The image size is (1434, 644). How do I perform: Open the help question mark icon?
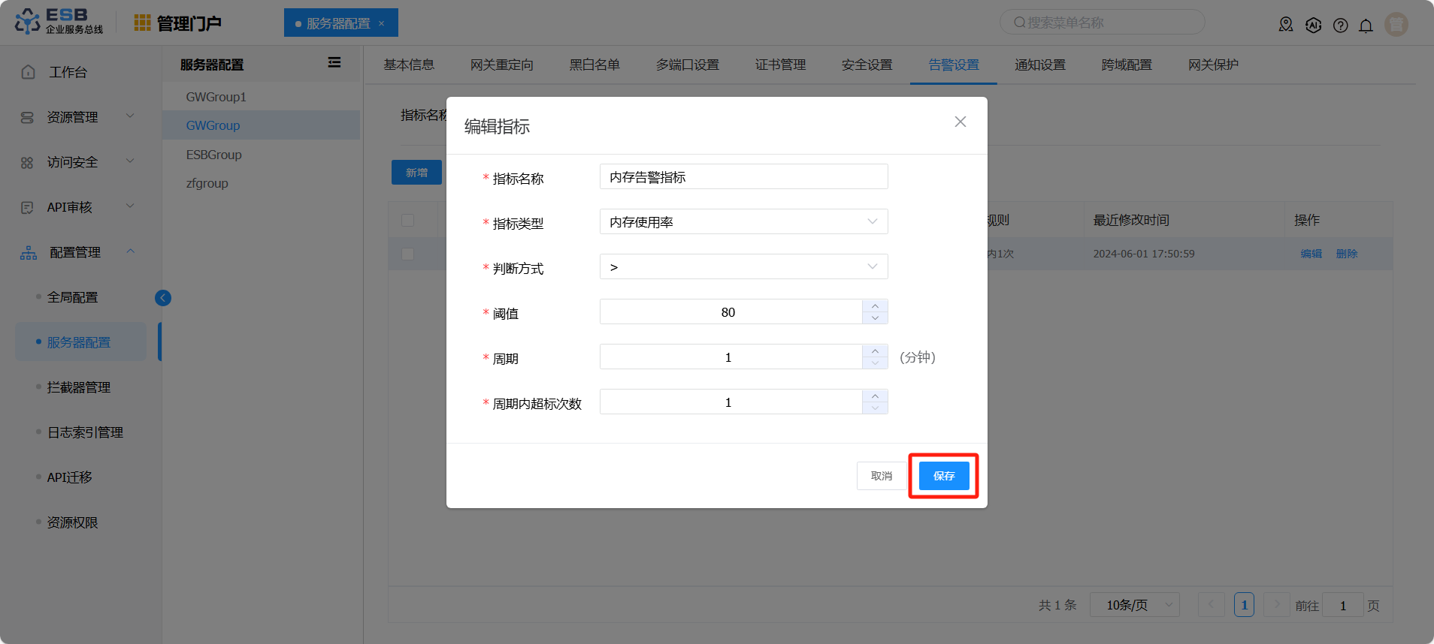coord(1340,26)
